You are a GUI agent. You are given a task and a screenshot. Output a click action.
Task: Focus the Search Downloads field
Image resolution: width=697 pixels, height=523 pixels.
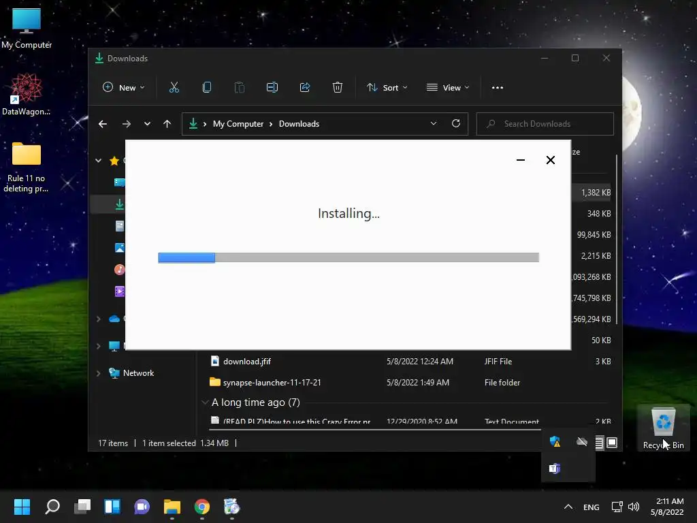click(x=545, y=124)
